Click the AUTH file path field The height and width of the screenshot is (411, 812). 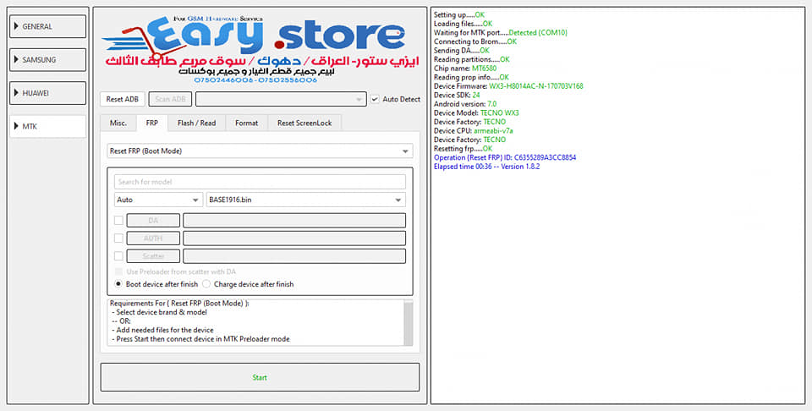click(x=294, y=238)
